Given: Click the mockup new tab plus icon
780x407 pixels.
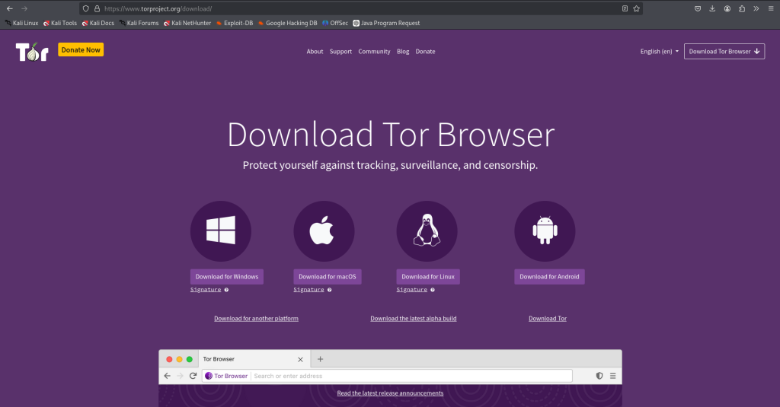Looking at the screenshot, I should coord(321,359).
